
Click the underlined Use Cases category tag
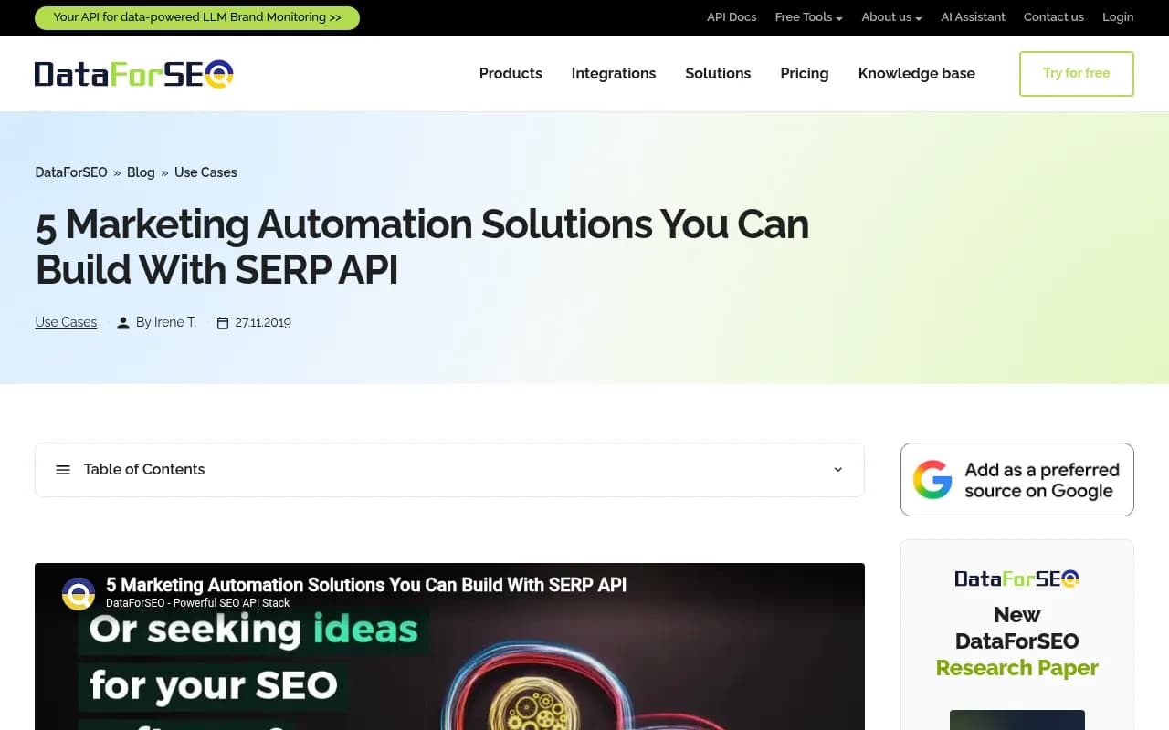coord(66,322)
